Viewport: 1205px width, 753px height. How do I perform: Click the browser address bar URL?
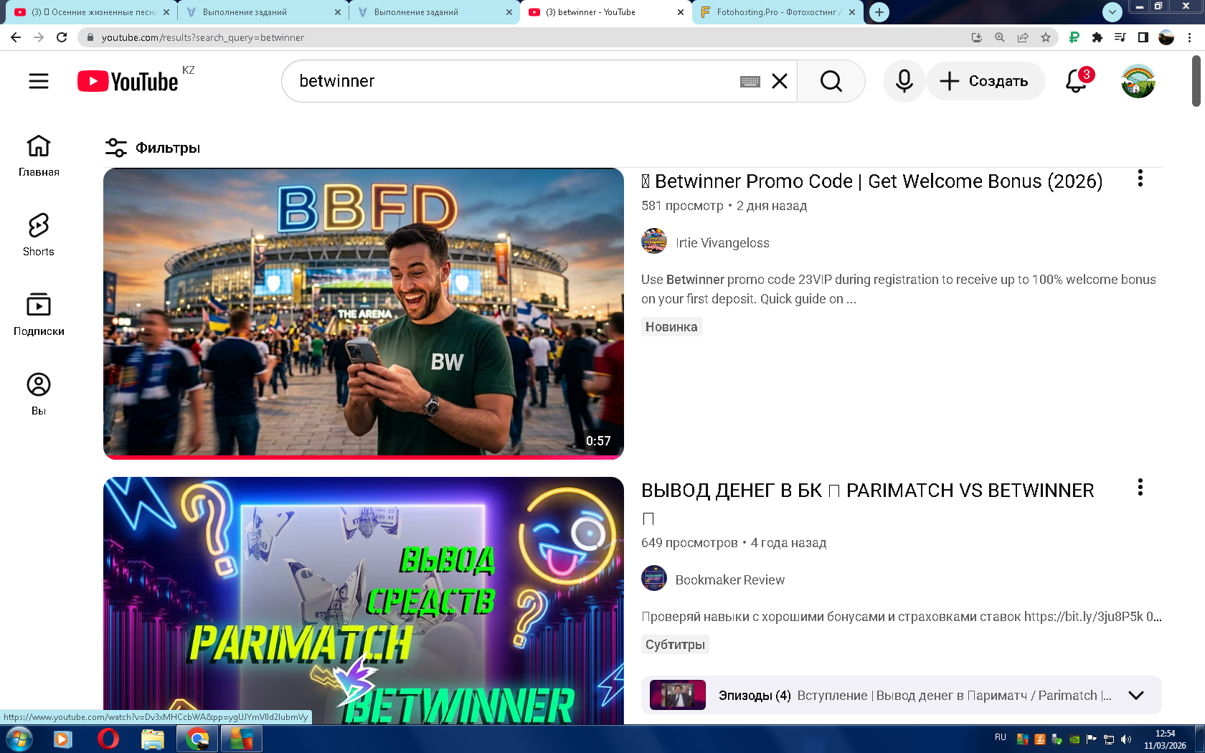pyautogui.click(x=203, y=37)
